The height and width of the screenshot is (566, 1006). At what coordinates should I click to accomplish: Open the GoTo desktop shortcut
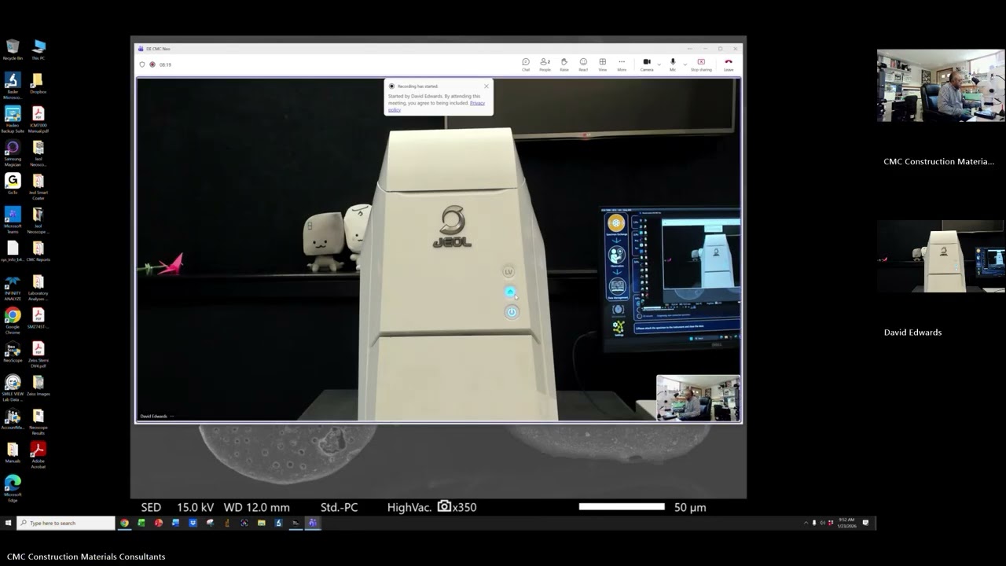click(x=13, y=183)
